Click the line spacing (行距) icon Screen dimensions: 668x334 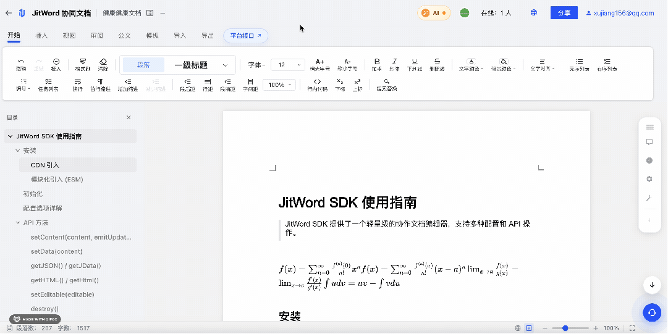coord(208,85)
